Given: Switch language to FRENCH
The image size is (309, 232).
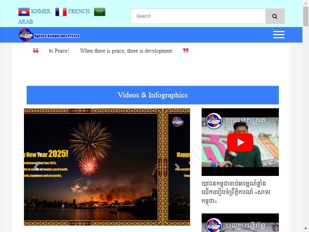Looking at the screenshot, I should click(x=79, y=11).
